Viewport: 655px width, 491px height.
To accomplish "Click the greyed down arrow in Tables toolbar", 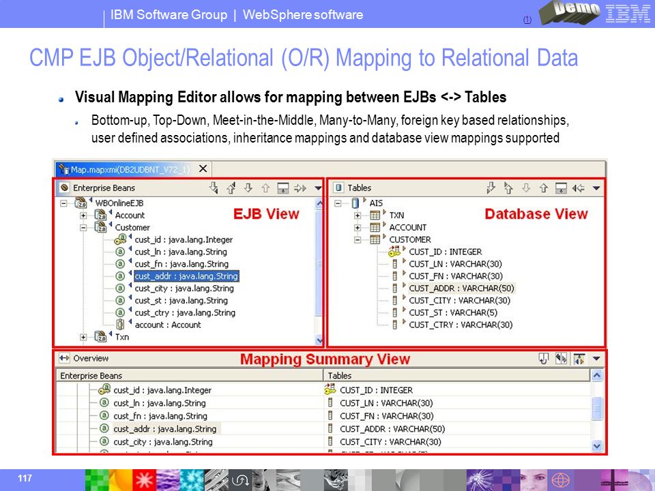I will click(526, 188).
